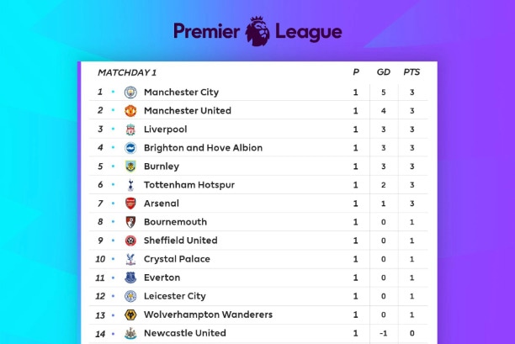Click the Manchester City club crest

pyautogui.click(x=130, y=93)
